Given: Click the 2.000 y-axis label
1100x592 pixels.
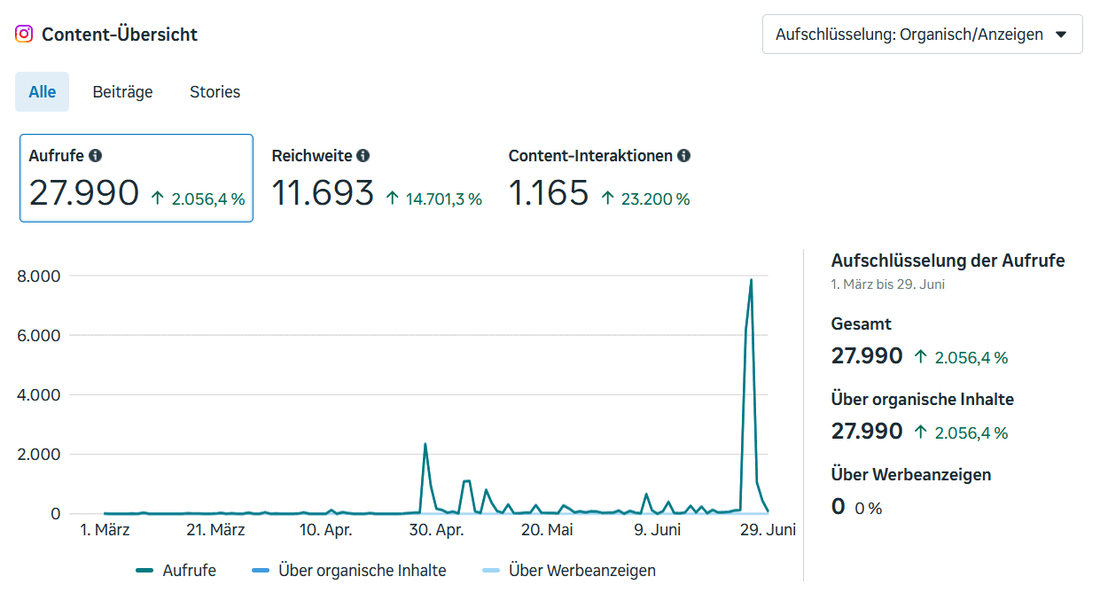Looking at the screenshot, I should 39,455.
